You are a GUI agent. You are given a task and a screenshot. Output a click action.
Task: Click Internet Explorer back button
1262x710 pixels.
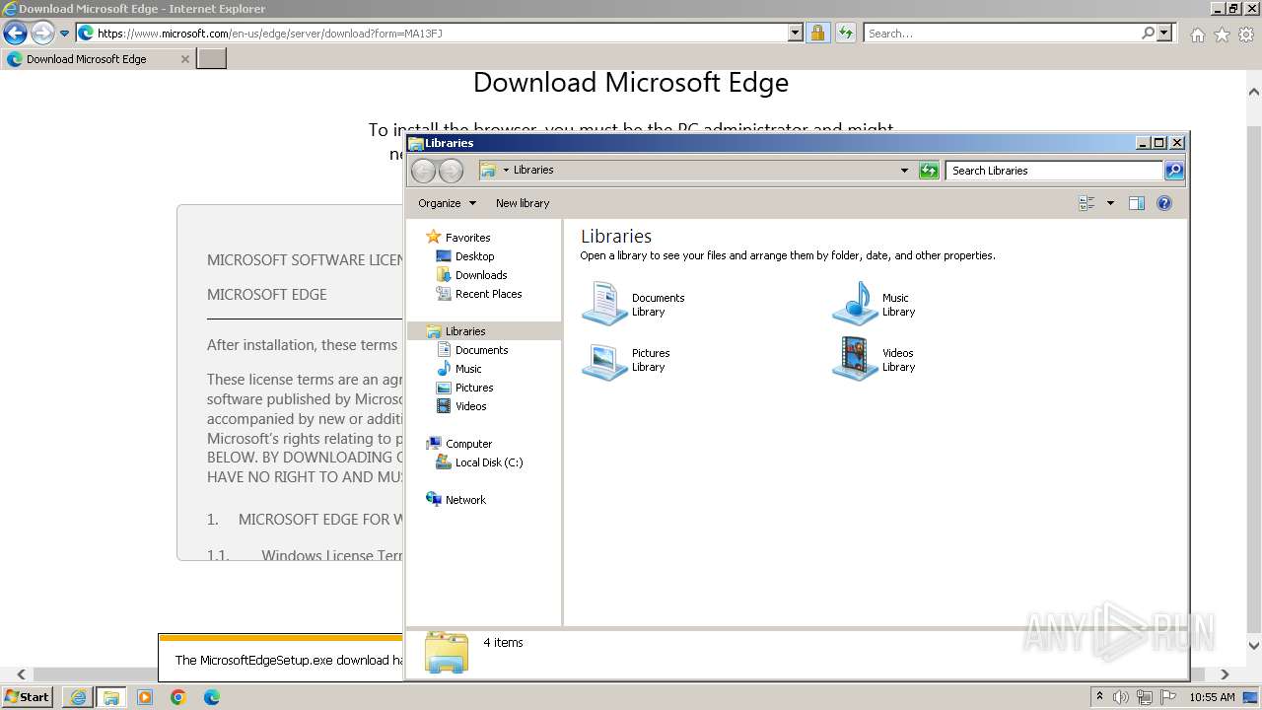15,33
